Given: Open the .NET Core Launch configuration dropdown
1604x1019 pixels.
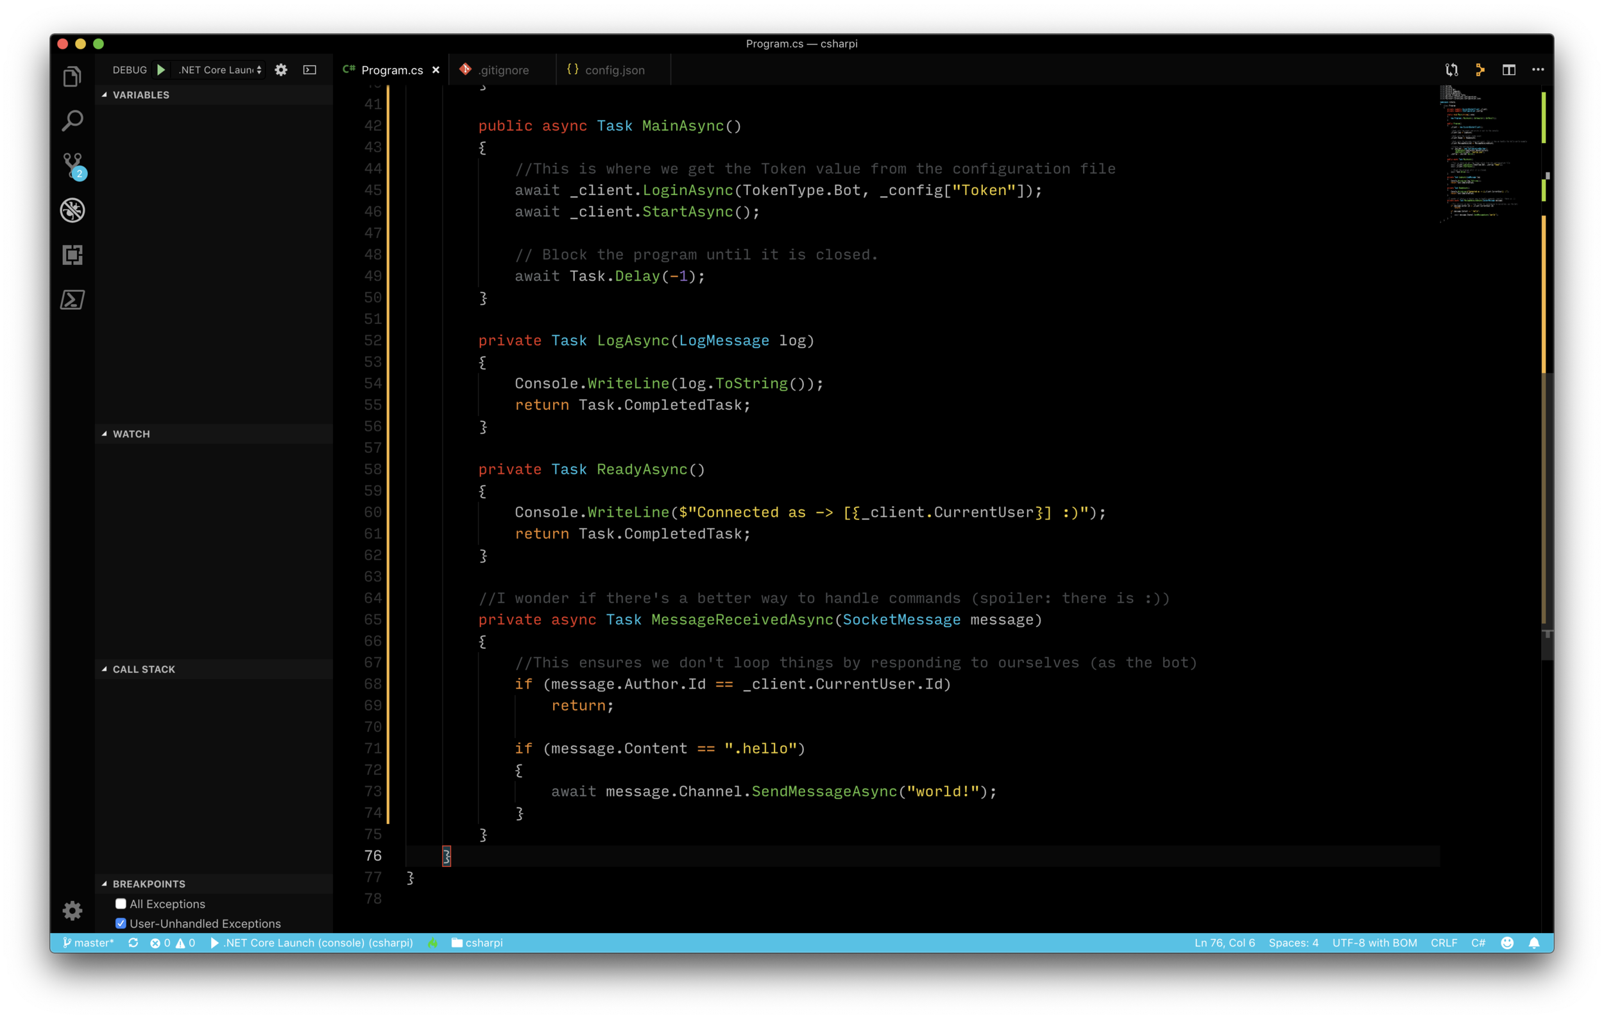Looking at the screenshot, I should pyautogui.click(x=218, y=69).
